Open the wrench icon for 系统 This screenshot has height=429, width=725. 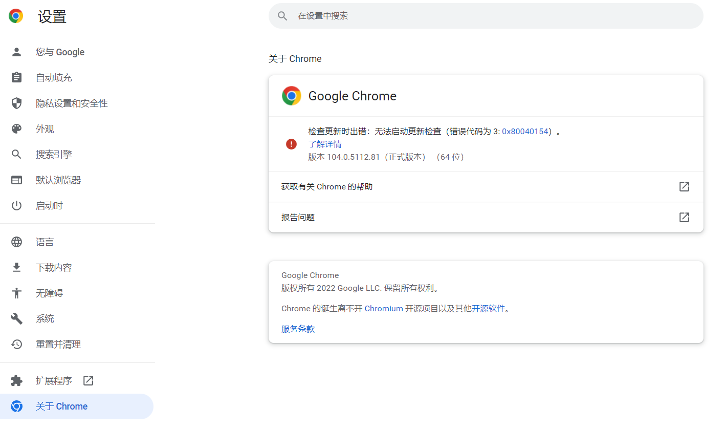17,319
